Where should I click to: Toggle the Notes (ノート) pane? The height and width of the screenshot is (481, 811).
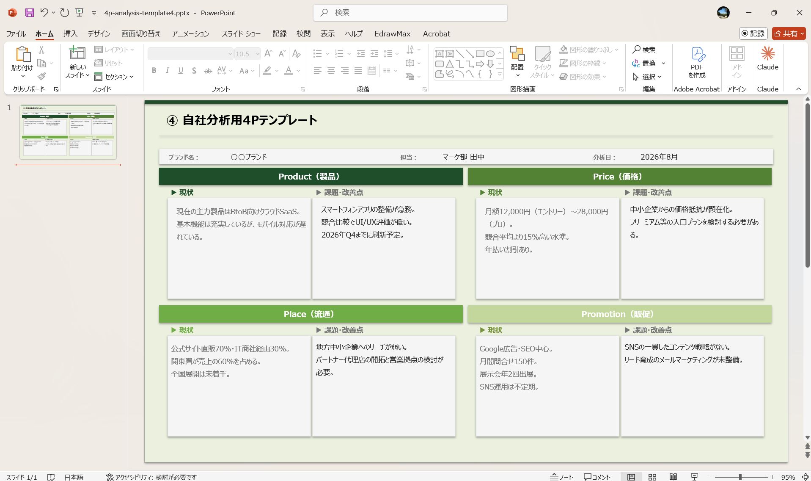click(x=561, y=477)
